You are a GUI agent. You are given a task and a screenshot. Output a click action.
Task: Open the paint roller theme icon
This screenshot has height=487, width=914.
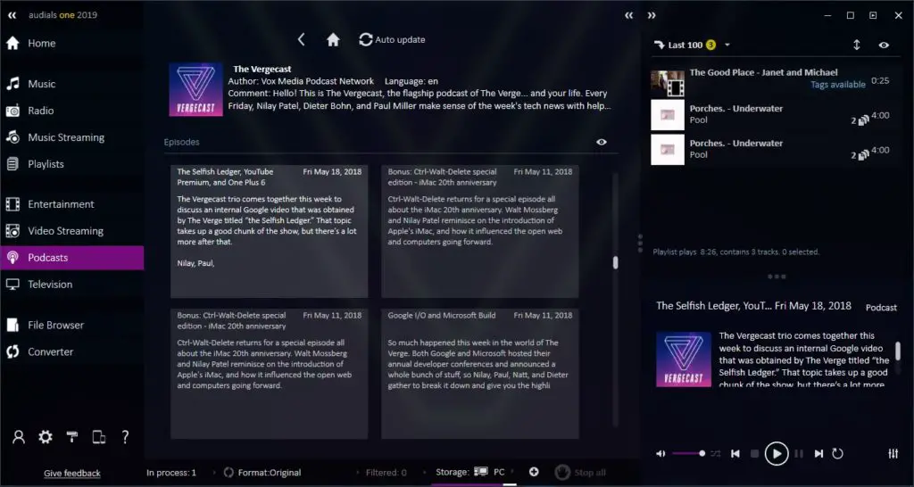click(x=72, y=437)
